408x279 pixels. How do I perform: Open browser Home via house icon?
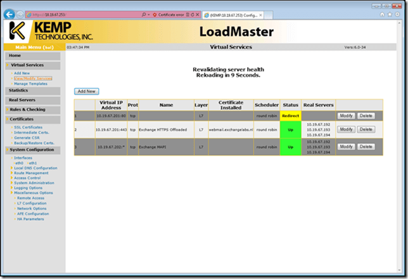tap(381, 13)
